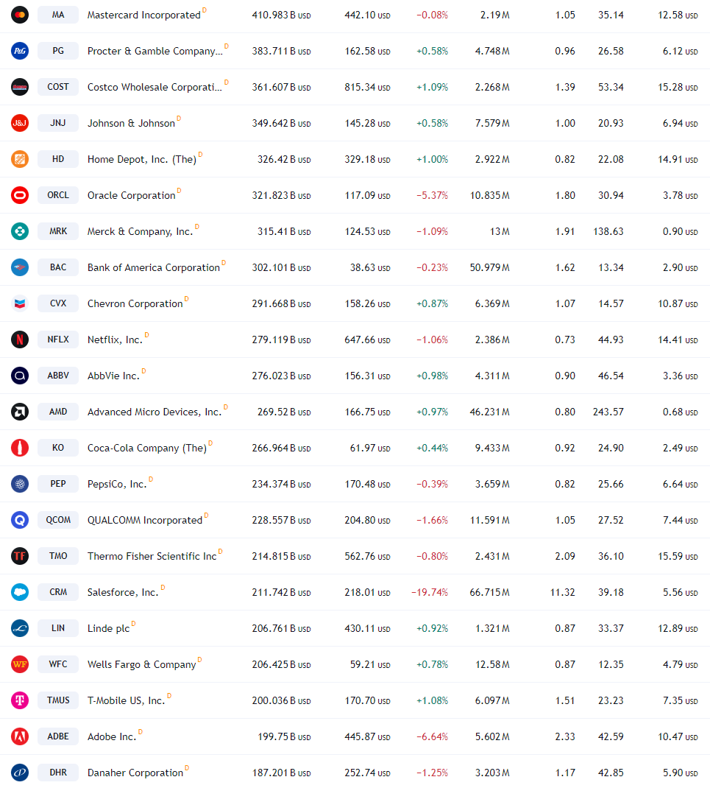Click the PepsiCo logo icon
710x788 pixels.
pyautogui.click(x=20, y=484)
